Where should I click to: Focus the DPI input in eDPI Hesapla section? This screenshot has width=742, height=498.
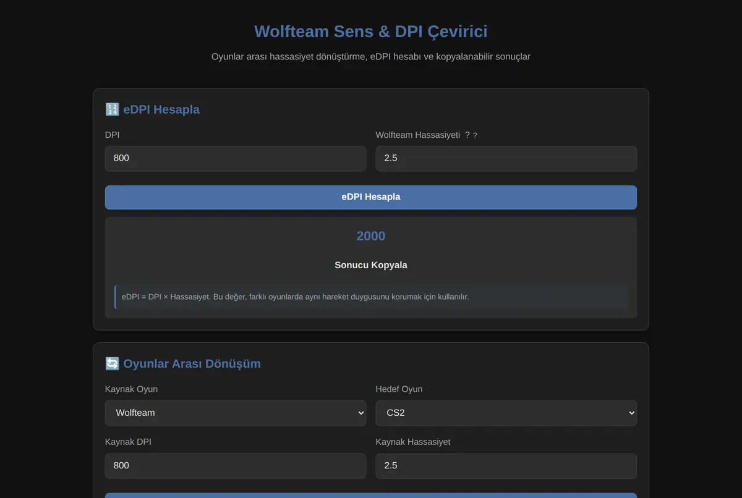[236, 159]
